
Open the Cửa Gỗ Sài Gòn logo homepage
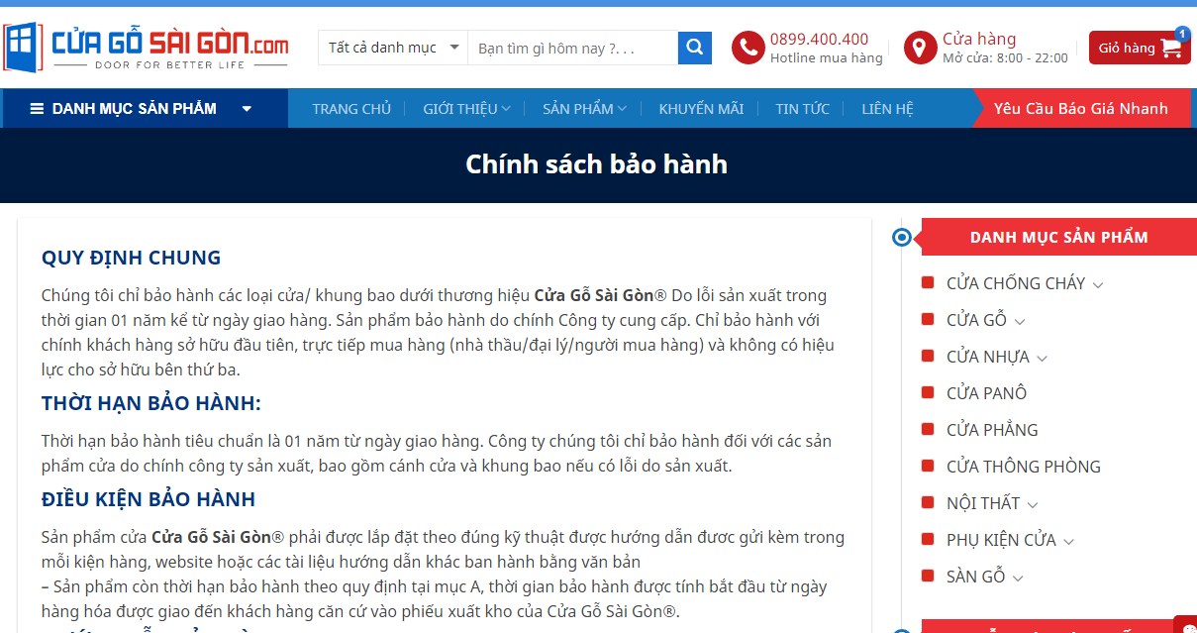(147, 47)
